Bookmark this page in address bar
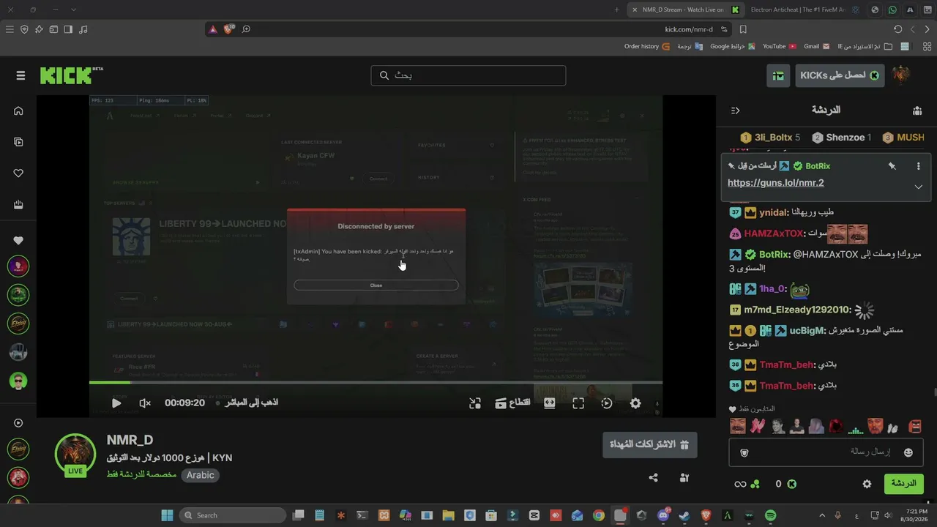Screen dimensions: 937x527 [x=743, y=29]
